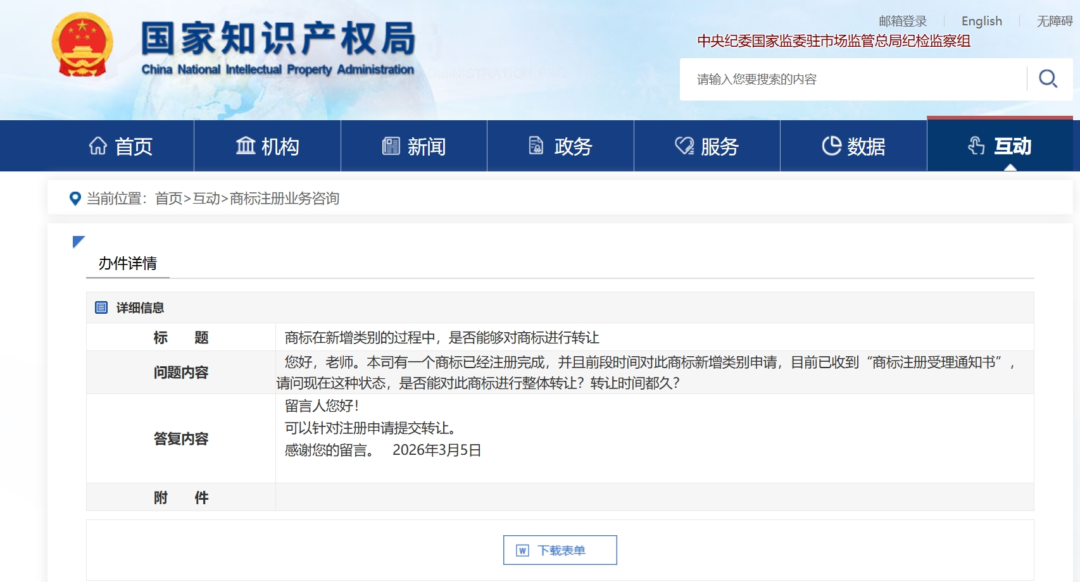Click the national emblem logo
This screenshot has width=1080, height=582.
(82, 45)
